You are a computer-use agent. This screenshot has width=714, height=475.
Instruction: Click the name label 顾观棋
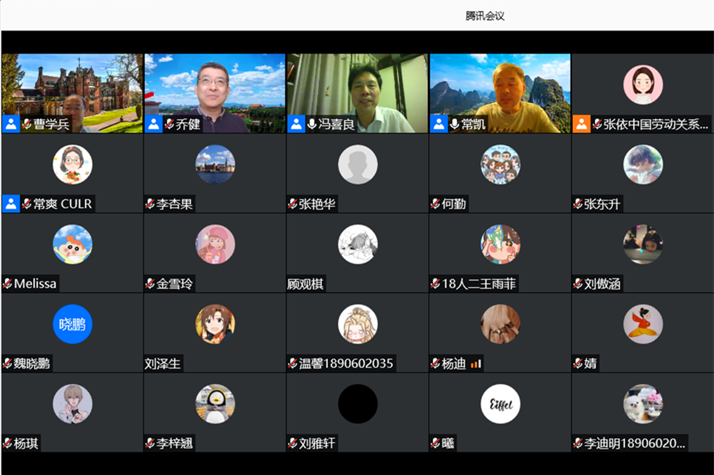(x=305, y=284)
